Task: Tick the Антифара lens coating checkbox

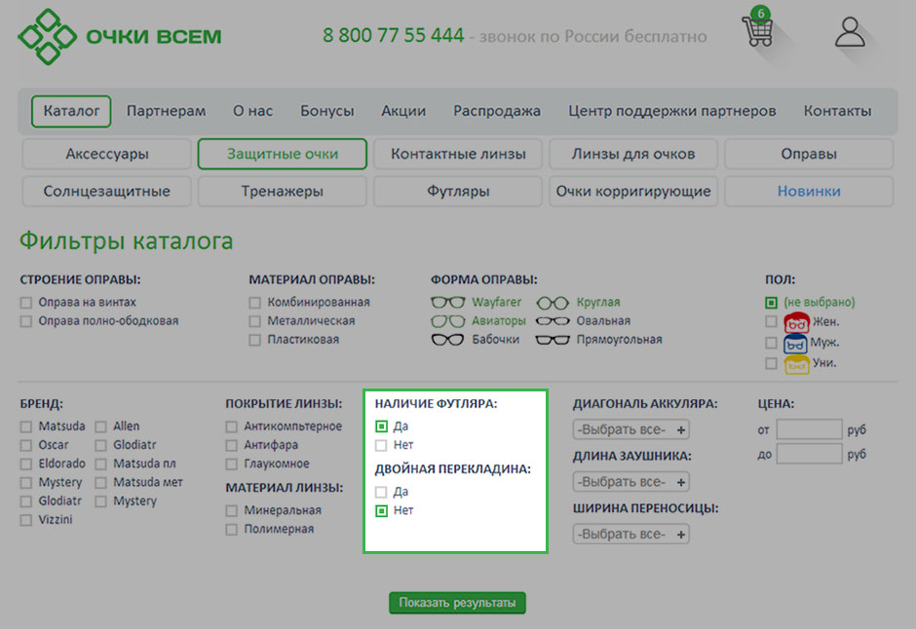Action: tap(232, 445)
